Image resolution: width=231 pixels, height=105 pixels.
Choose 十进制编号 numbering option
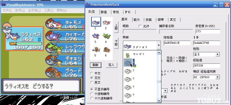point(92,94)
